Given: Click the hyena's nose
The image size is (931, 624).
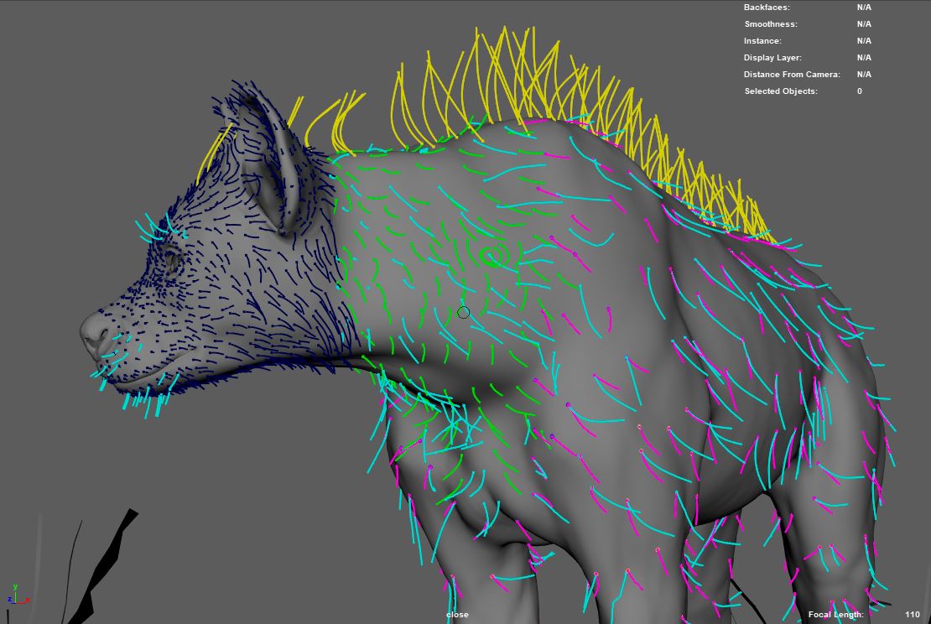Looking at the screenshot, I should point(93,335).
